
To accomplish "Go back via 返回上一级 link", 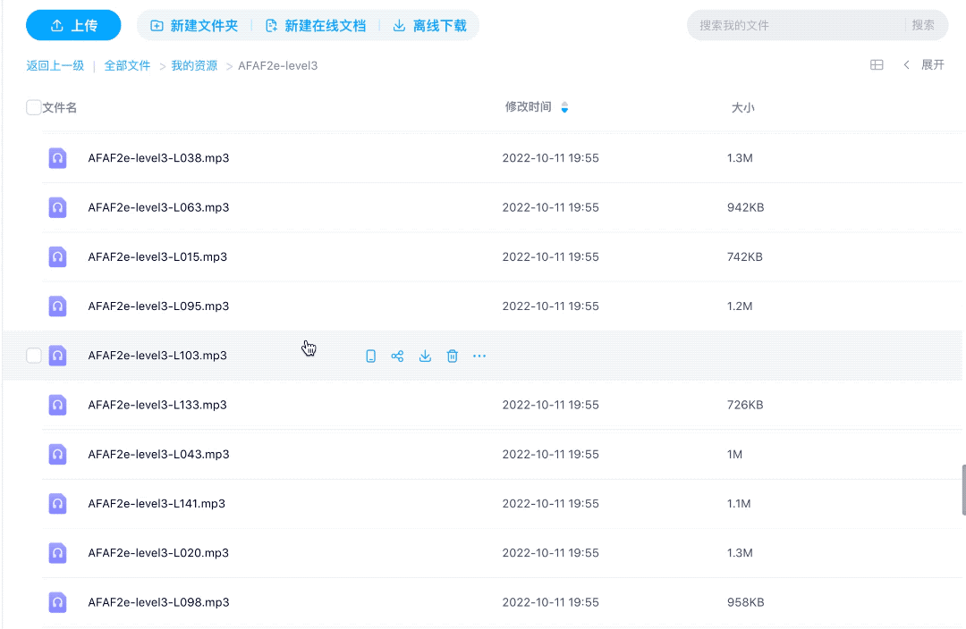I will pos(55,66).
